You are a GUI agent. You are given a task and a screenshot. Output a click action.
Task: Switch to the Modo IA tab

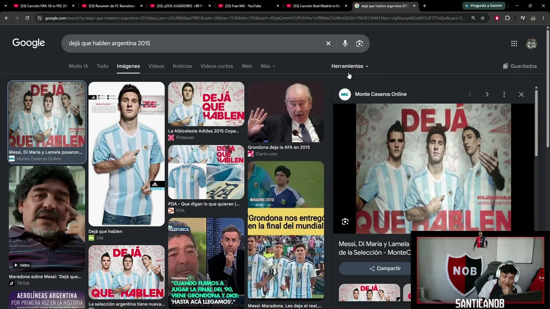coord(78,66)
